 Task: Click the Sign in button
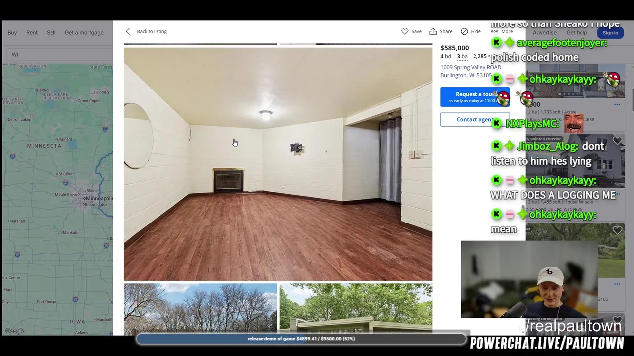click(x=610, y=33)
